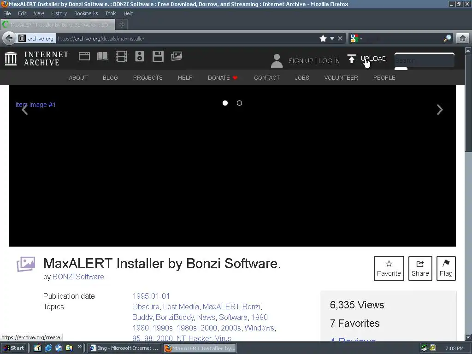The height and width of the screenshot is (354, 472).
Task: Open the HELP link in the Archive navbar
Action: (x=185, y=77)
